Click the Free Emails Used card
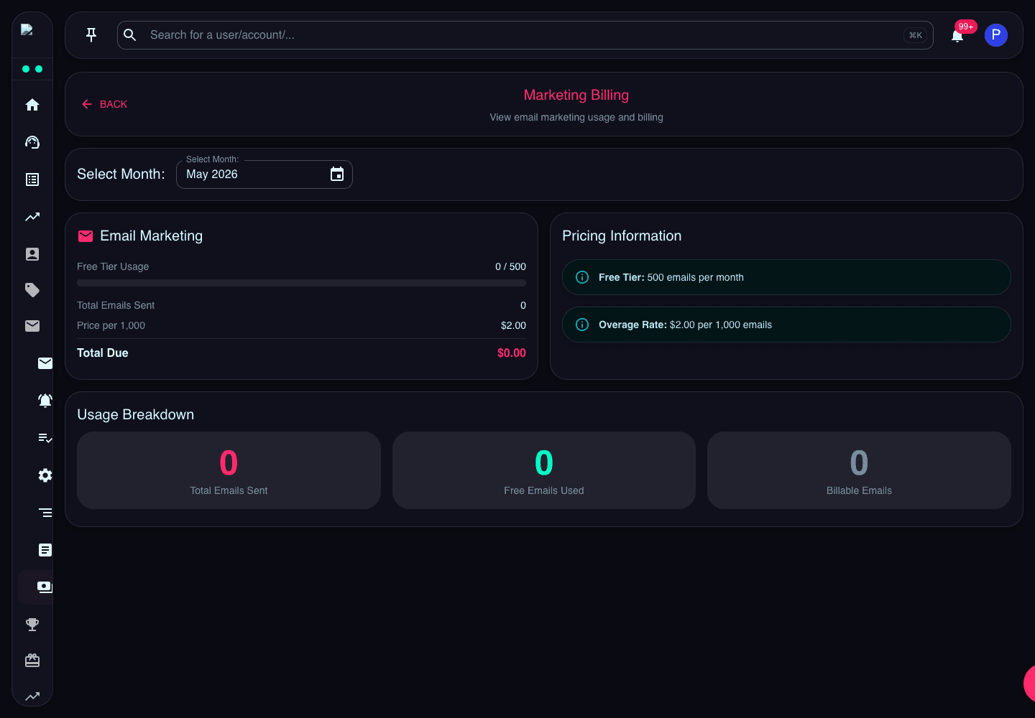This screenshot has height=718, width=1035. 544,470
